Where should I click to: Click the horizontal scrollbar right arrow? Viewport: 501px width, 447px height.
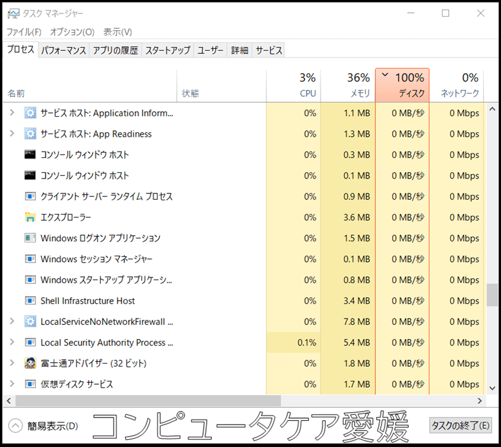(479, 401)
